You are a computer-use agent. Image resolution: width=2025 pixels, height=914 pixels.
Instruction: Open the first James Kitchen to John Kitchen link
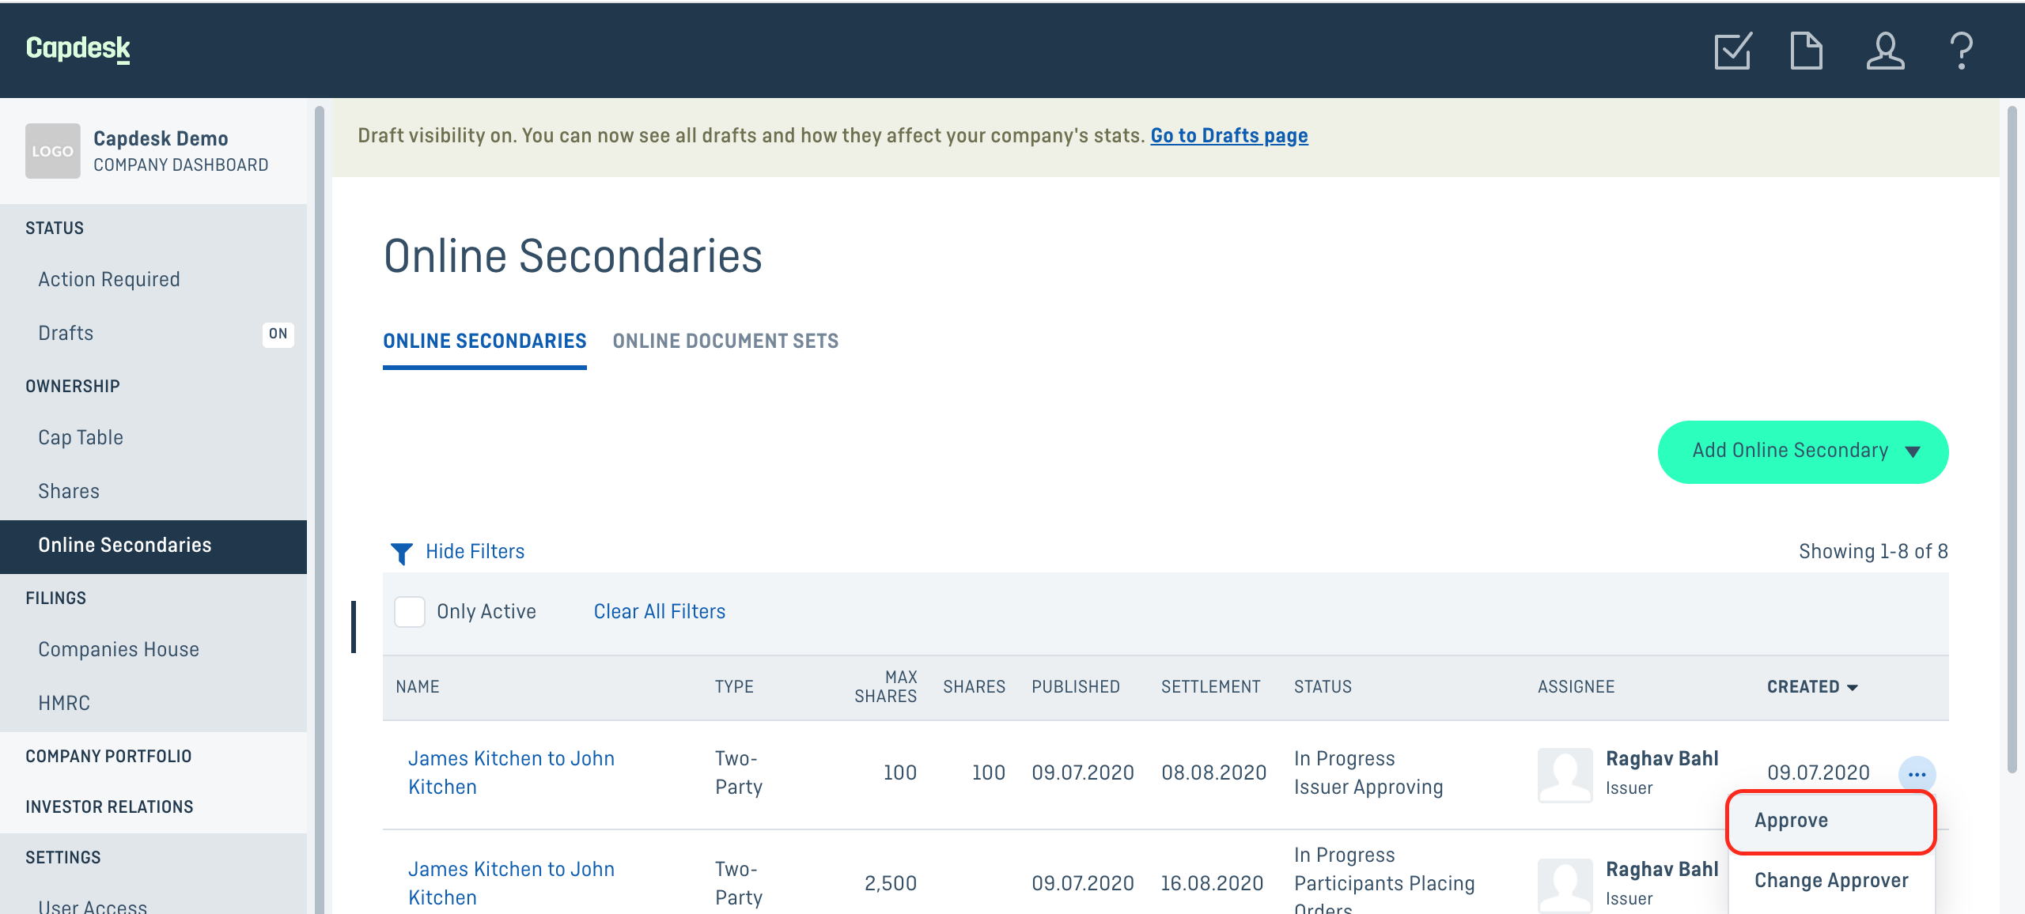[x=511, y=772]
